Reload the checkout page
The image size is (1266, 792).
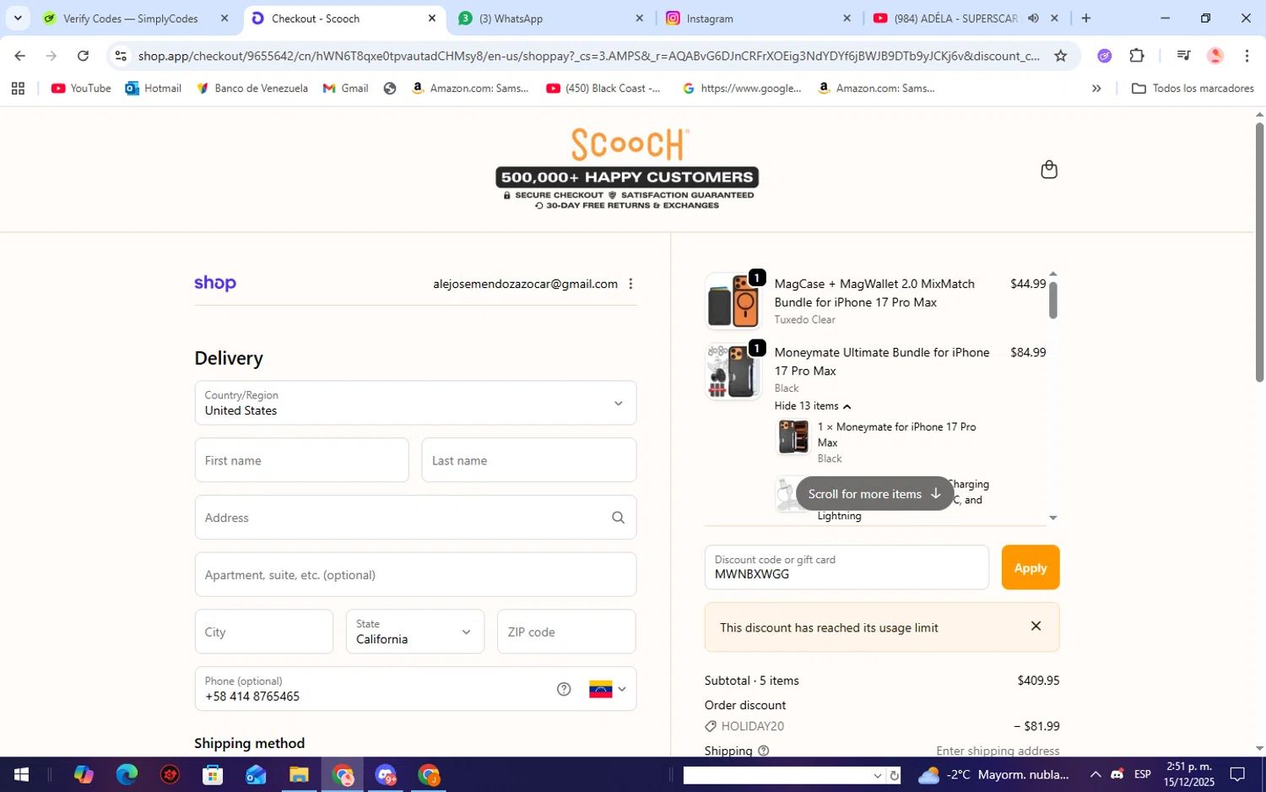tap(83, 56)
